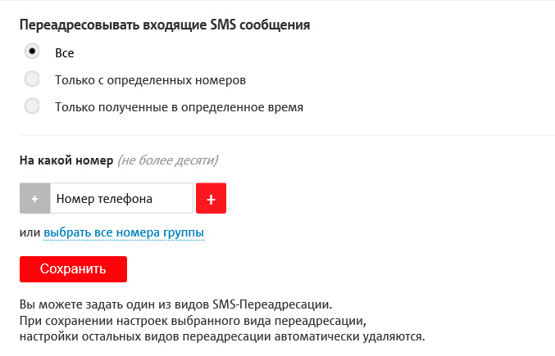Click the "Переадресовывать входящие SMS сообщения" heading
Image resolution: width=555 pixels, height=356 pixels.
pyautogui.click(x=165, y=25)
